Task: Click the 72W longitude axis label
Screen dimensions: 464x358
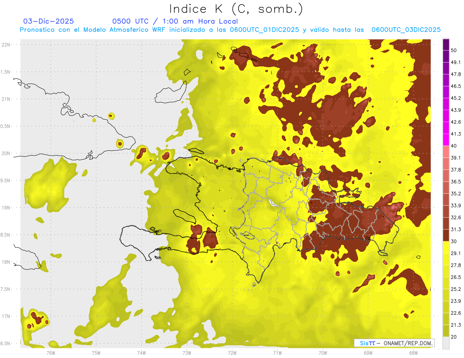Action: pyautogui.click(x=232, y=353)
